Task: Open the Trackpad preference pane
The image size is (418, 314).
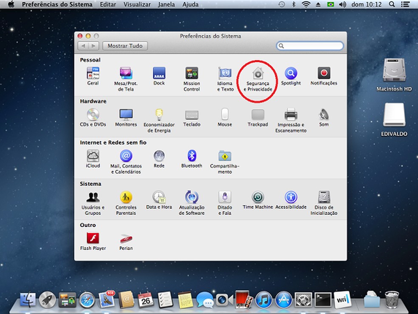Action: tap(258, 117)
